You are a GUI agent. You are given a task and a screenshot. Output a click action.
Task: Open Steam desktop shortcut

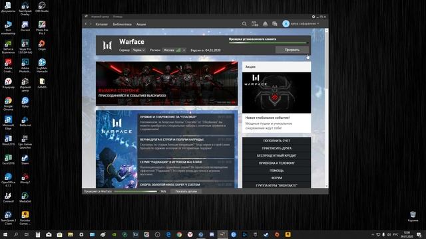25,159
